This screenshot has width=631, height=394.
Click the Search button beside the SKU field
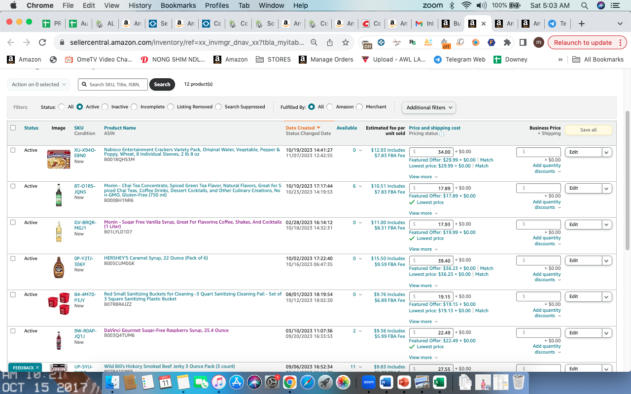tap(162, 84)
